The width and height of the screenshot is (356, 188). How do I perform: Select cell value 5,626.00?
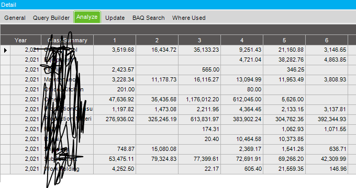click(284, 99)
